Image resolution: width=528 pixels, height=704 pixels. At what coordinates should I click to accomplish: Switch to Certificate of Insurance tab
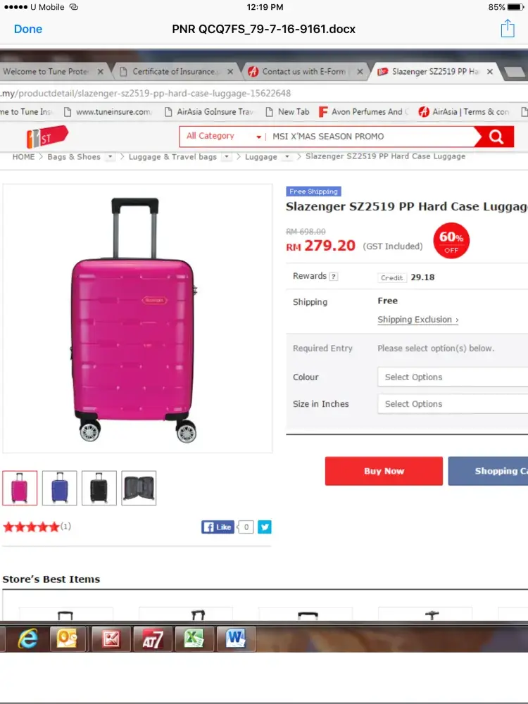click(173, 72)
